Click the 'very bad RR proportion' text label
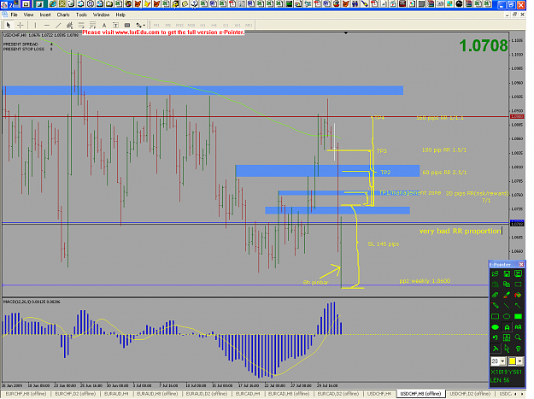 coord(461,232)
